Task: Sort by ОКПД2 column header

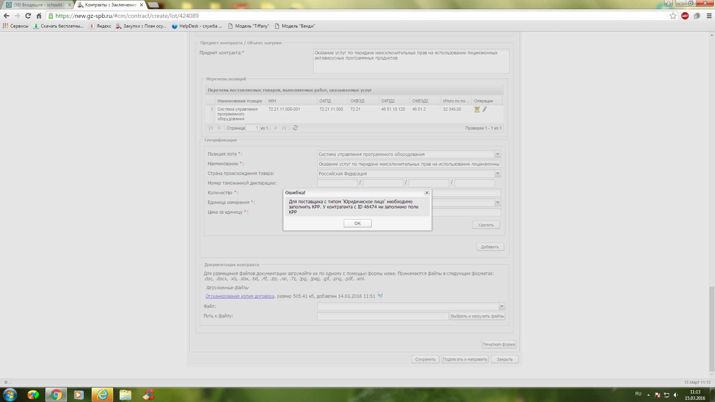Action: pos(394,101)
